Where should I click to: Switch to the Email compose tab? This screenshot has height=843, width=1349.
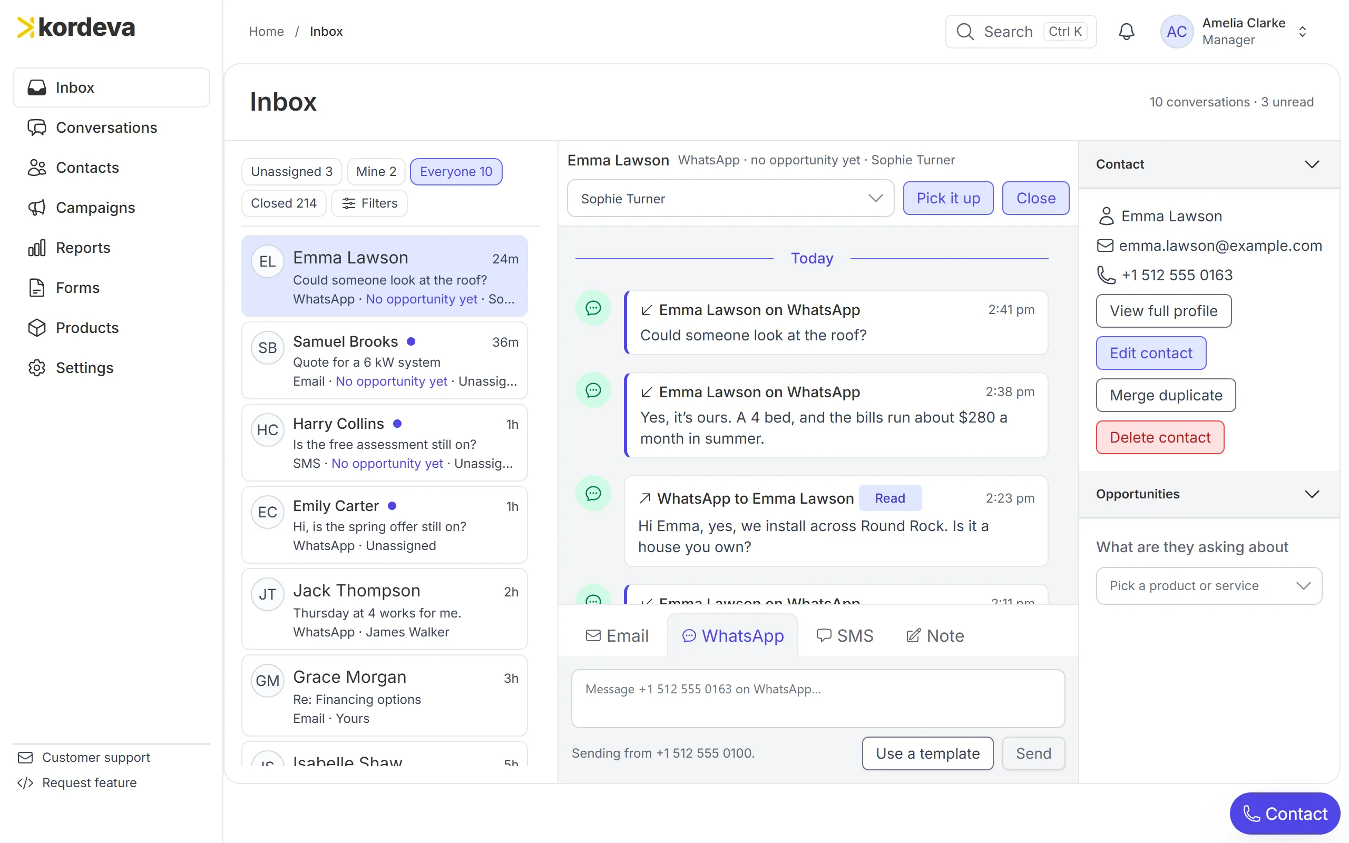[617, 635]
